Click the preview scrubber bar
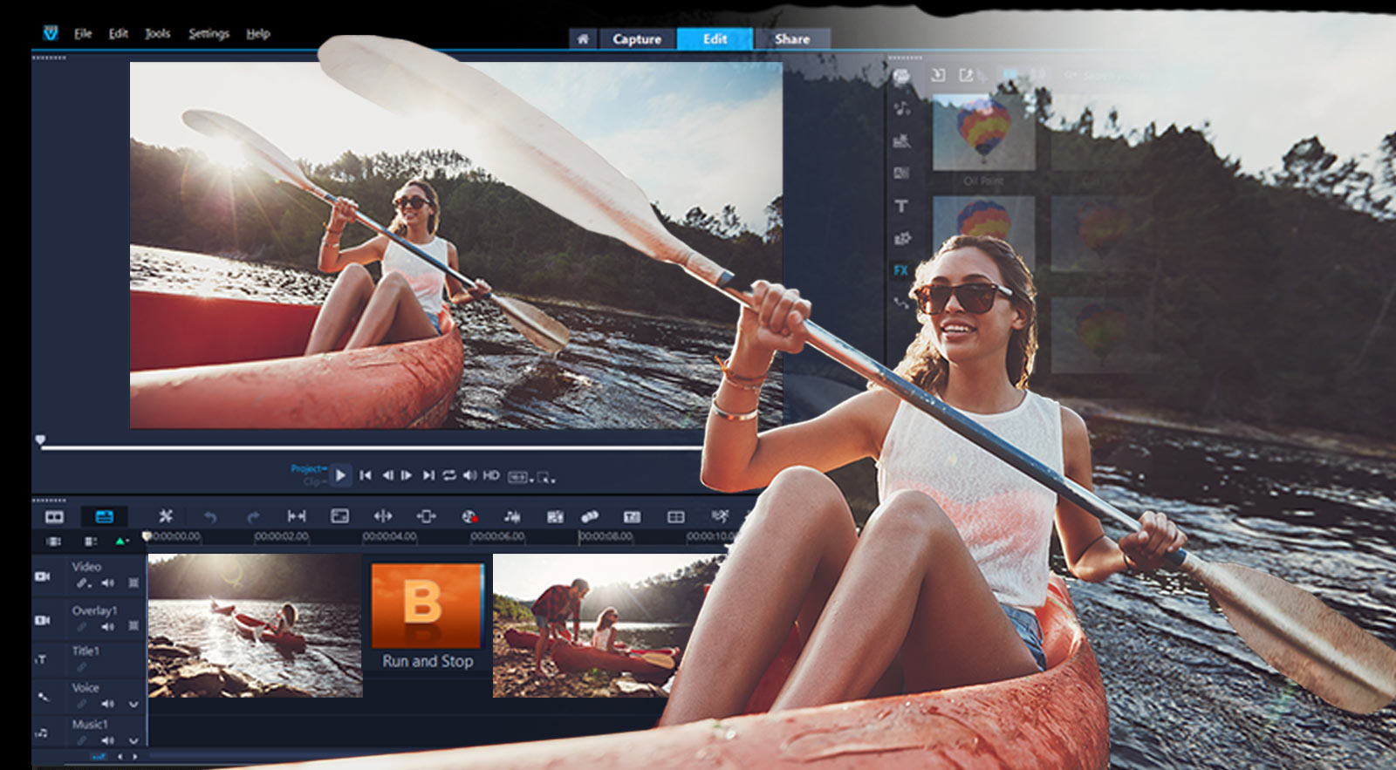 (371, 448)
